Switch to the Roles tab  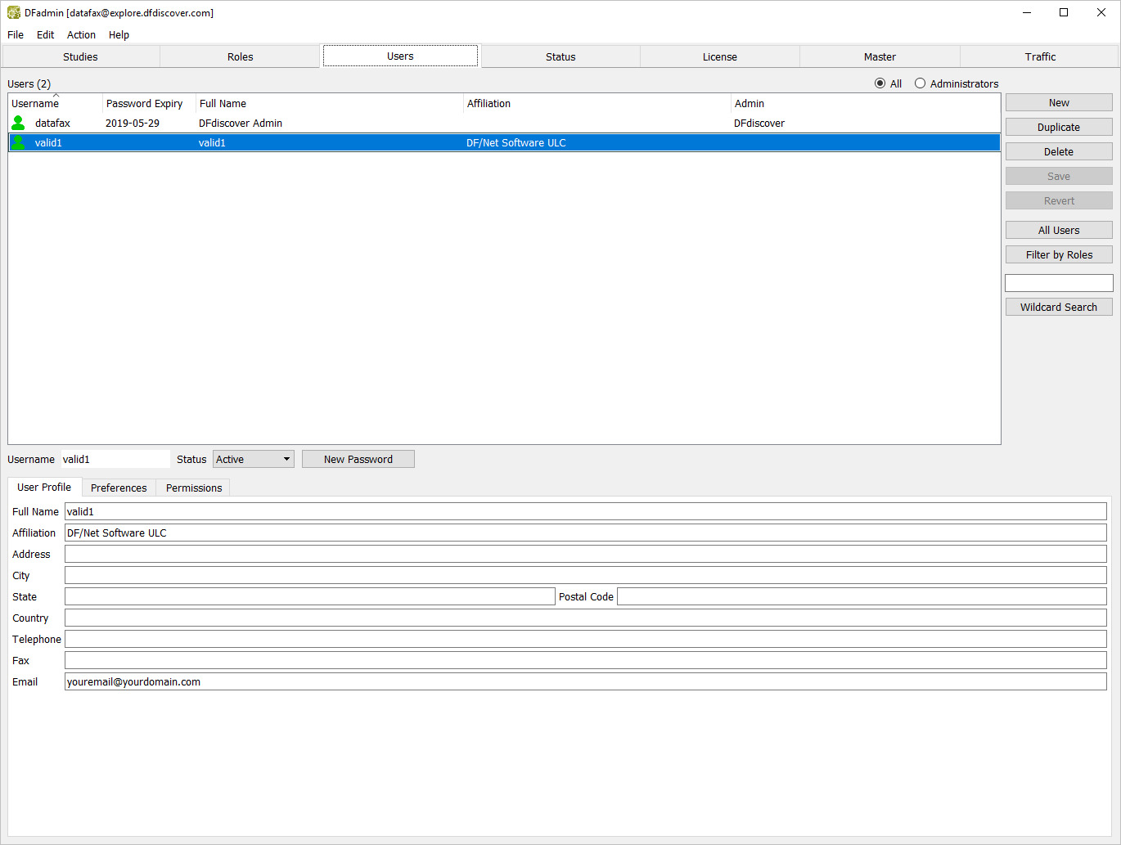[240, 56]
